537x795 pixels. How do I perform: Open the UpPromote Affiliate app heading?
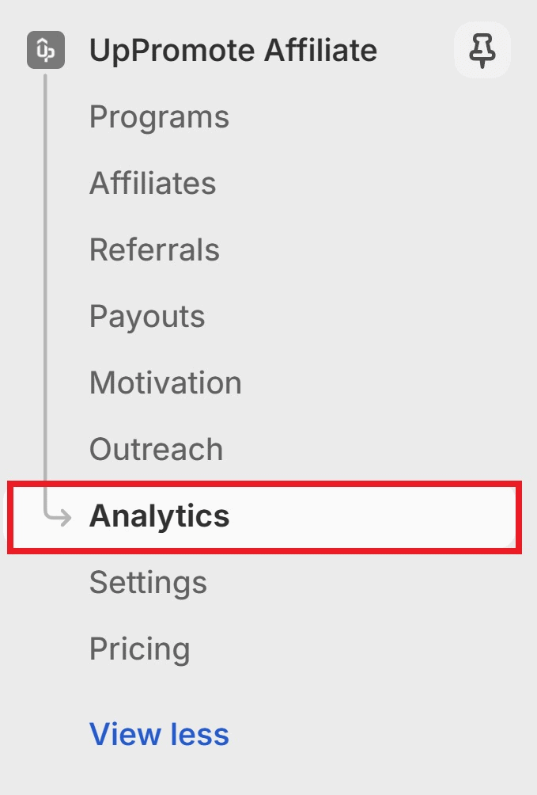coord(233,50)
